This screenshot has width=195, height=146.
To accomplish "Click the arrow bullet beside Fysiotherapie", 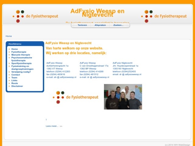I will click(9, 52).
